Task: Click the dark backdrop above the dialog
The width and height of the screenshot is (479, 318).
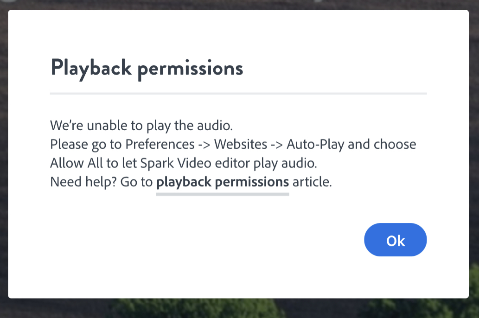Action: (x=238, y=5)
